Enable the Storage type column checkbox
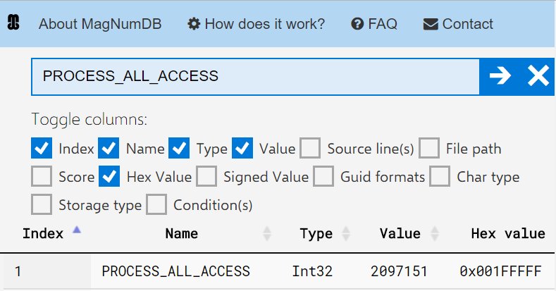 coord(42,204)
